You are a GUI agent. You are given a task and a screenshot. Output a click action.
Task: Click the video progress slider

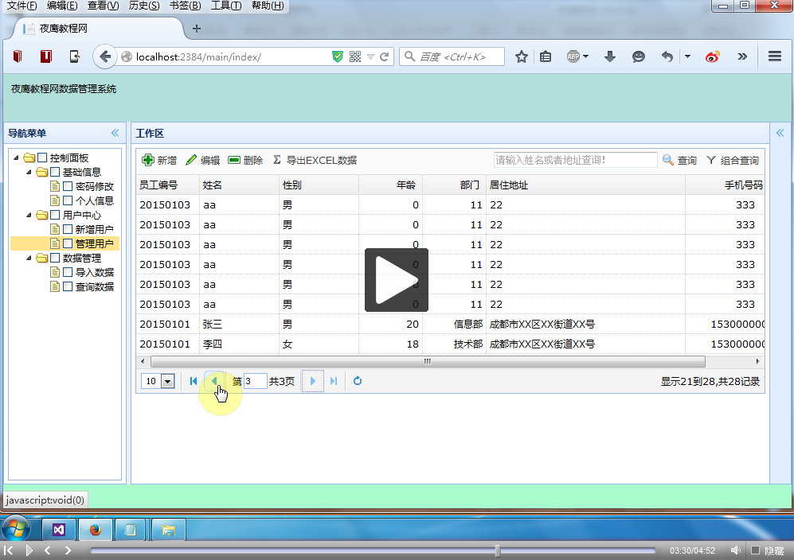pos(373,550)
